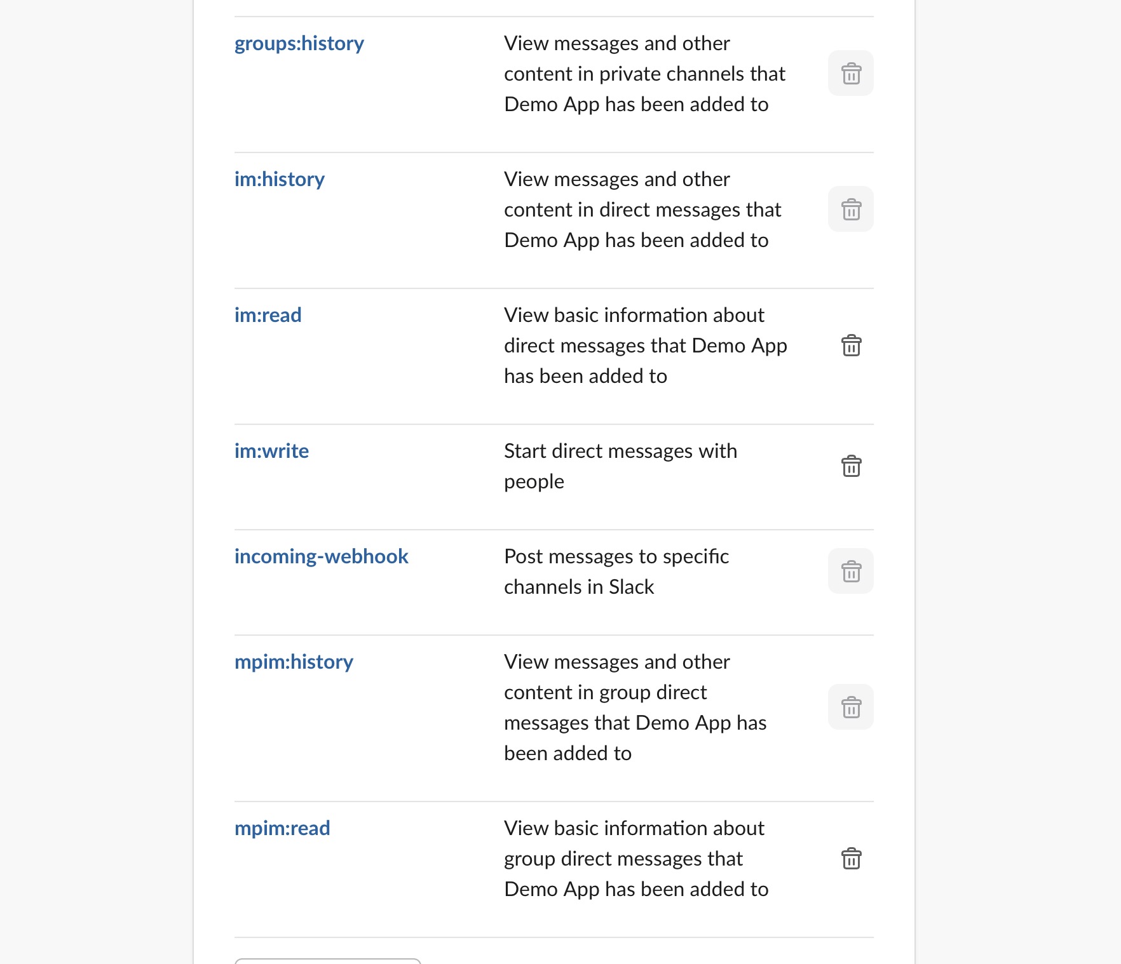Viewport: 1121px width, 964px height.
Task: Open the groups:history scope link
Action: coord(299,43)
